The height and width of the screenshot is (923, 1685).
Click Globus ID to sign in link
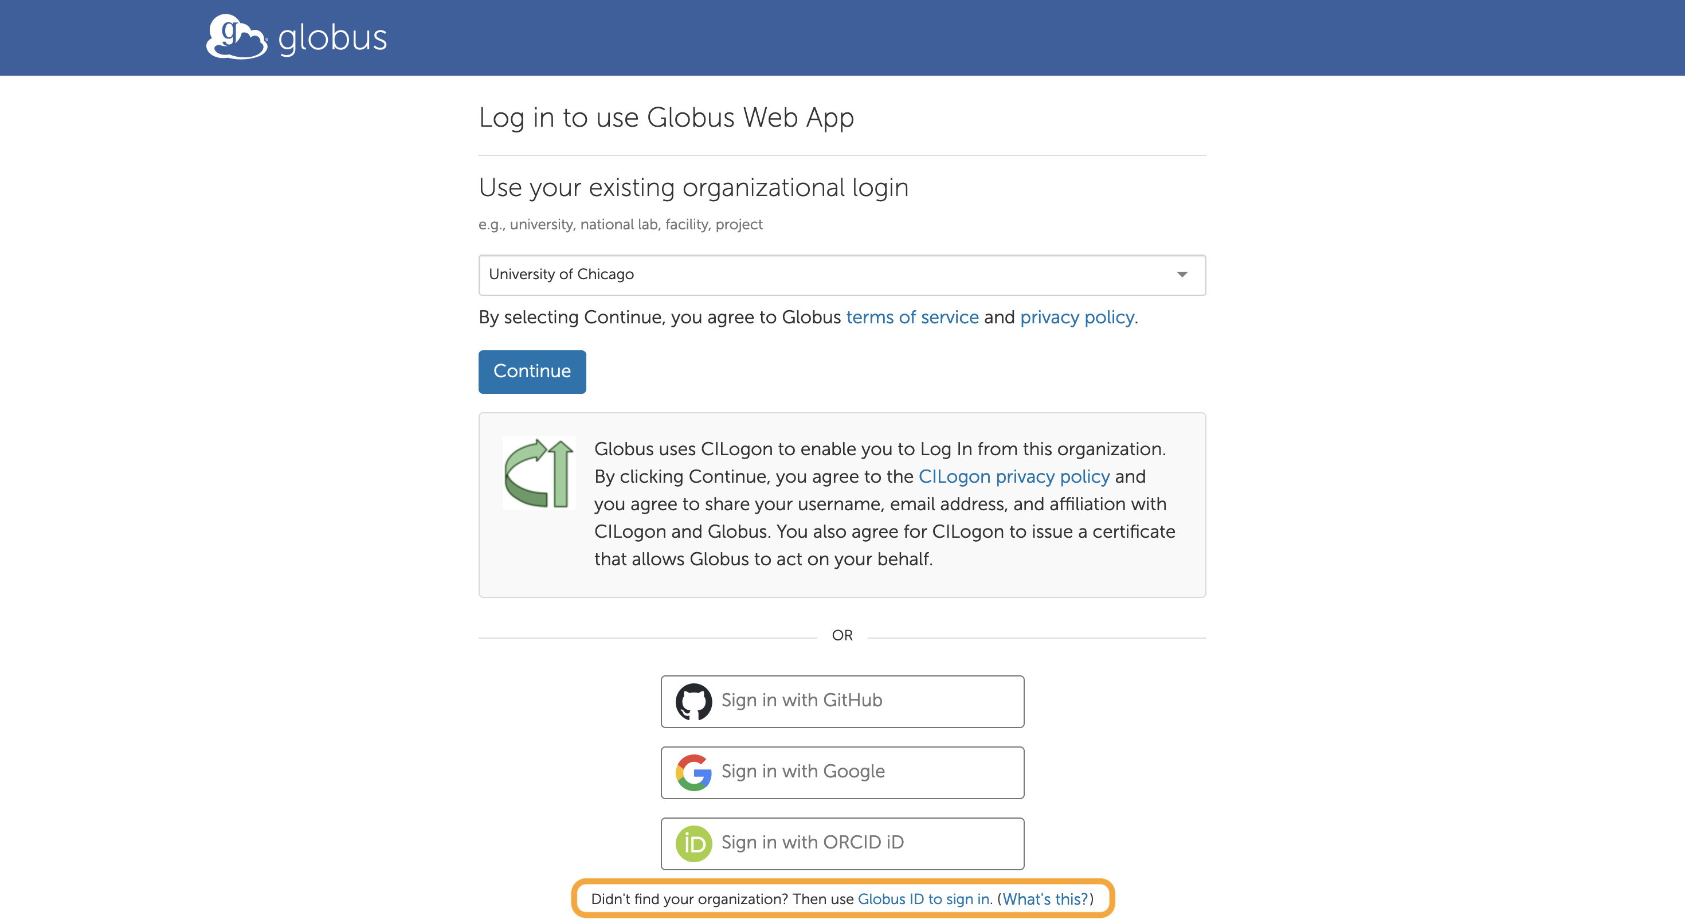click(x=924, y=899)
